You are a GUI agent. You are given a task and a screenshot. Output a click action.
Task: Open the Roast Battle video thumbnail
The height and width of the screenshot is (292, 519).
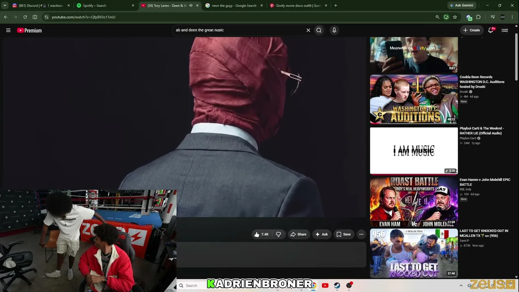tap(414, 202)
